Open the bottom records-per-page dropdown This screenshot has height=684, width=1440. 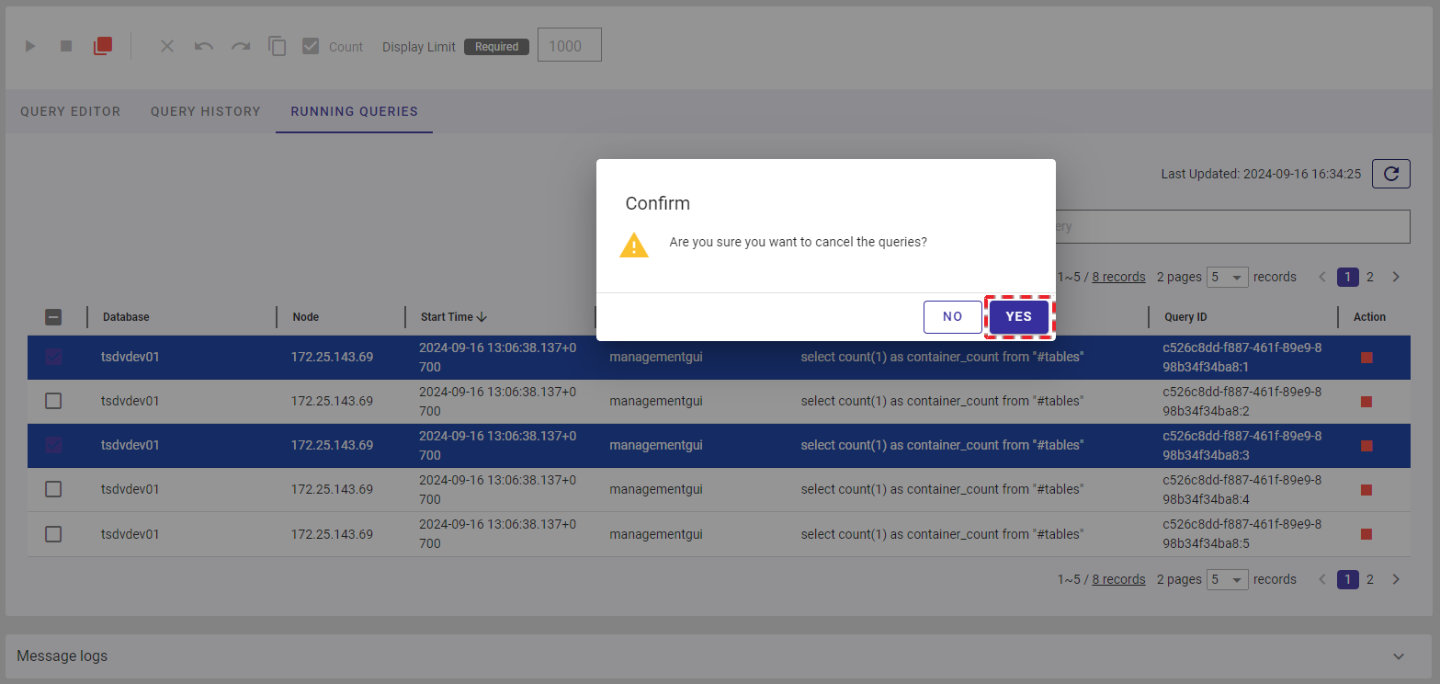click(1227, 579)
